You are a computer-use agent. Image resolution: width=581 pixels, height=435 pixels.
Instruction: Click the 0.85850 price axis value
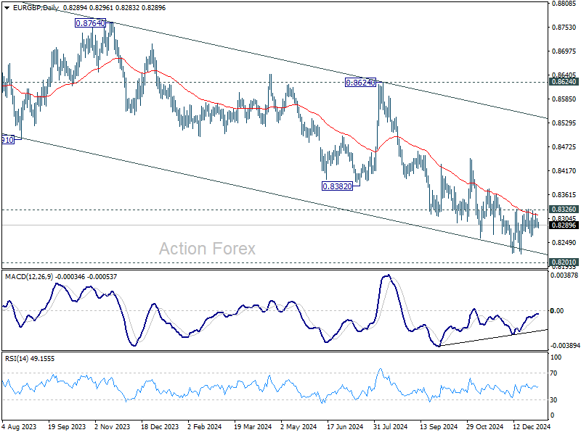[x=564, y=99]
